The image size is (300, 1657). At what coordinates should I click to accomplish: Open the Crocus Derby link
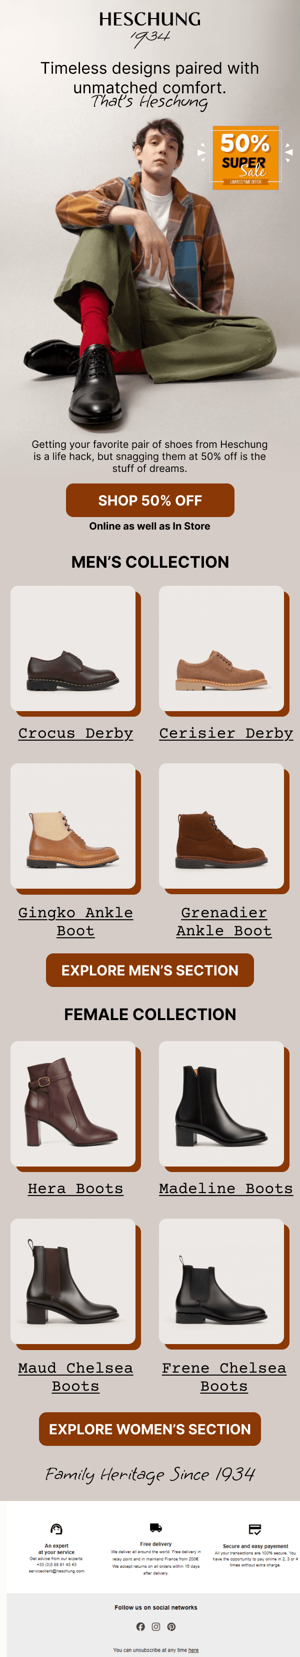tap(75, 733)
